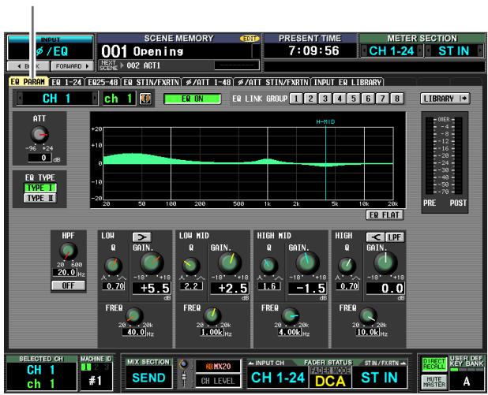The image size is (488, 395).
Task: Switch to the EQ25-48 tab
Action: click(x=103, y=82)
